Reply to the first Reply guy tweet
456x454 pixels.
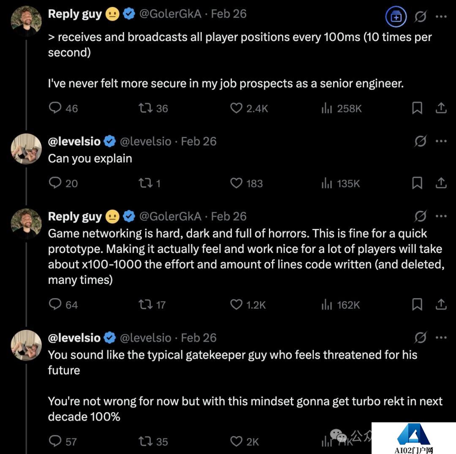pos(56,109)
